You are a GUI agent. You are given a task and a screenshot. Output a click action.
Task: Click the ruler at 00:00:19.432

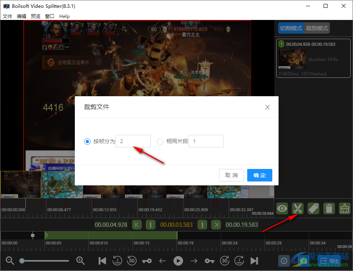150,210
